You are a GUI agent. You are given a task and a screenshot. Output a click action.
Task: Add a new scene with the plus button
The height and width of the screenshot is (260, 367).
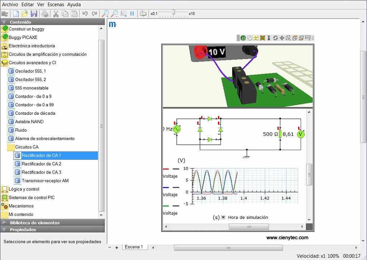tap(117, 247)
